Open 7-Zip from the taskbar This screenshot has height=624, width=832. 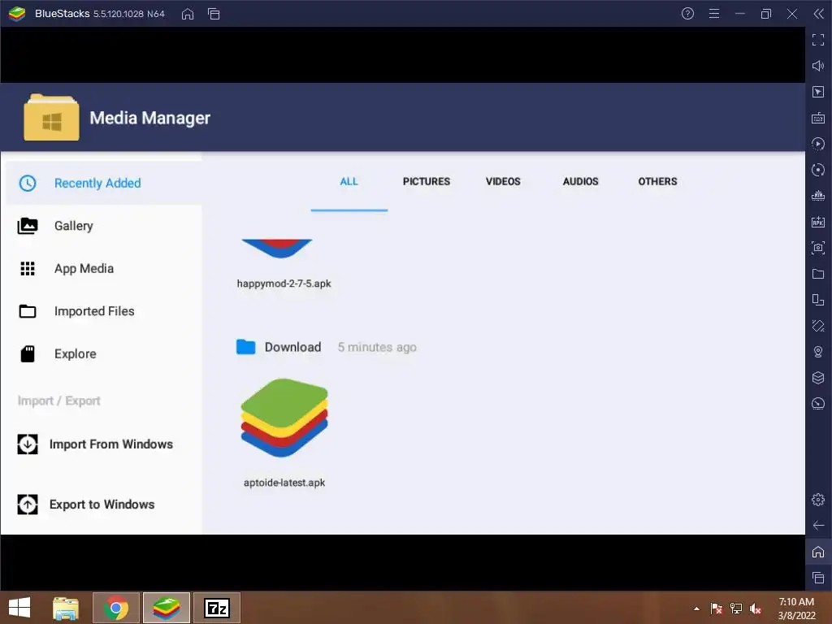pyautogui.click(x=217, y=608)
